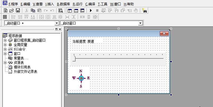
Task: Save the current program
Action: pos(18,11)
